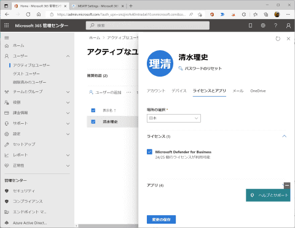This screenshot has height=228, width=295.
Task: Click the 検索 search box
Action: coord(147,26)
